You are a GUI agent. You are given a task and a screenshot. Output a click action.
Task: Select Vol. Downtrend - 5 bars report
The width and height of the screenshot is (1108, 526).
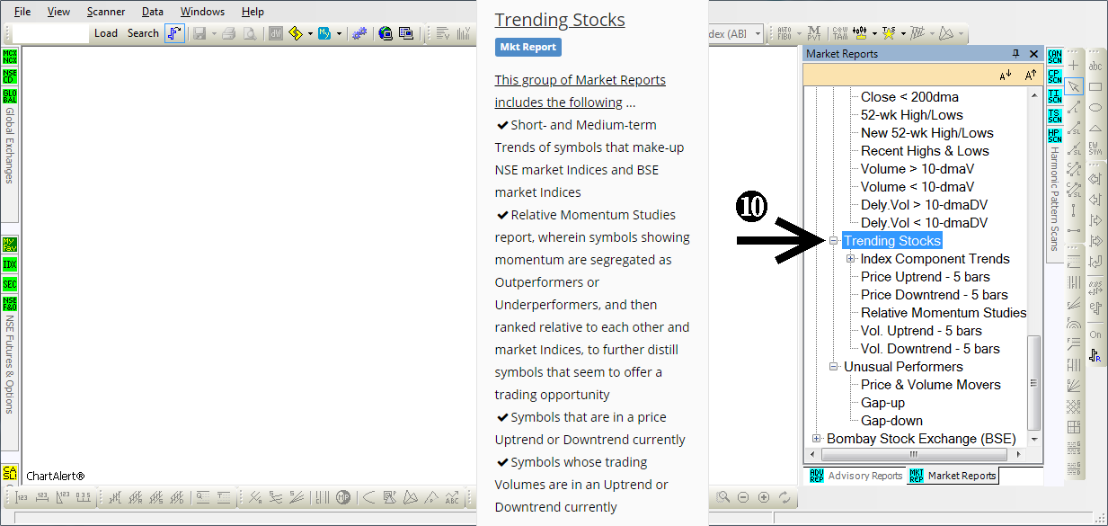[930, 349]
